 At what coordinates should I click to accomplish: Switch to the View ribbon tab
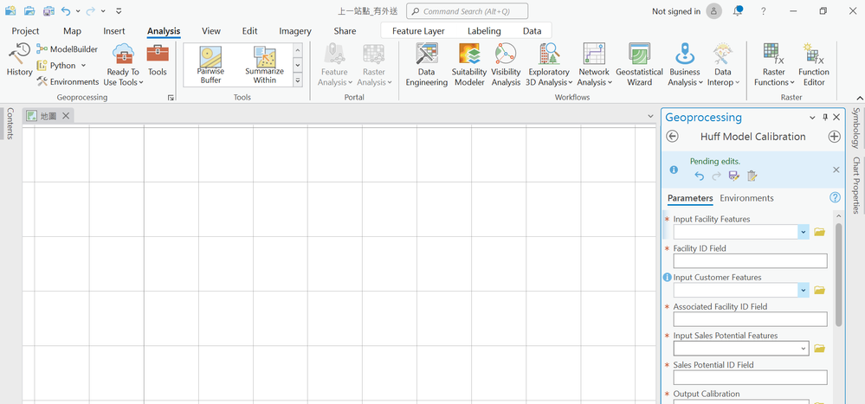211,31
